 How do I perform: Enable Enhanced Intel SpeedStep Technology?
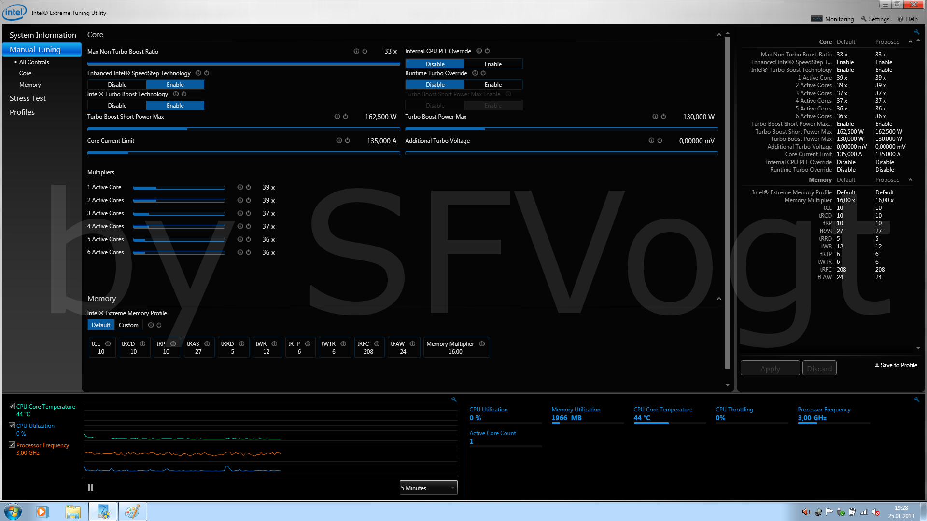coord(175,85)
